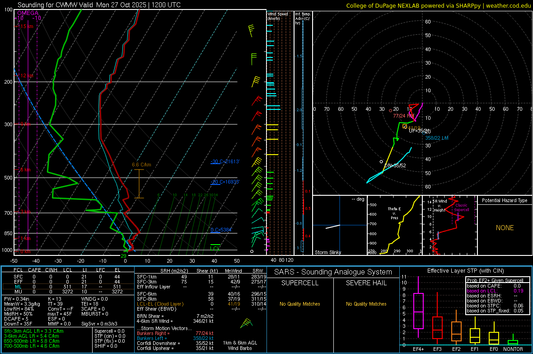The image size is (533, 354).
Task: Select the -30 C=21613' height label
Action: click(x=225, y=161)
